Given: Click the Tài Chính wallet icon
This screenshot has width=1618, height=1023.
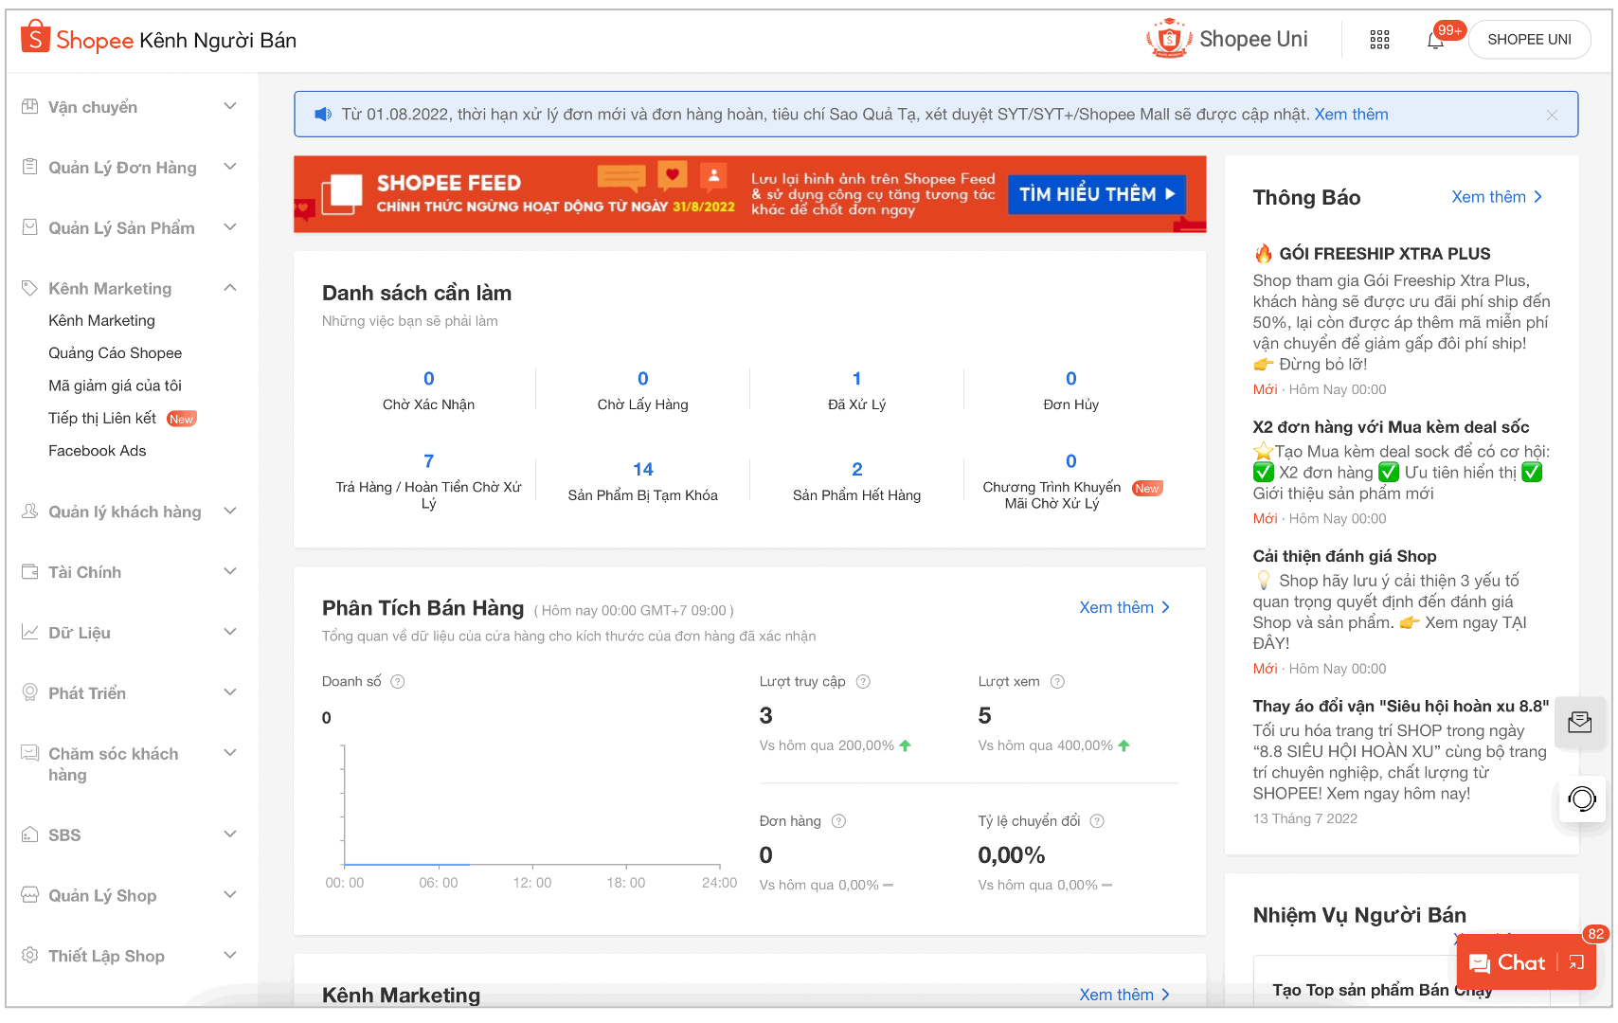Looking at the screenshot, I should coord(30,572).
